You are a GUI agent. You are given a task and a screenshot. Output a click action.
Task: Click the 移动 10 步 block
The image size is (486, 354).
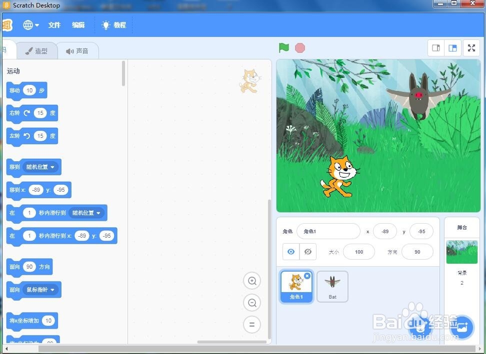point(26,91)
